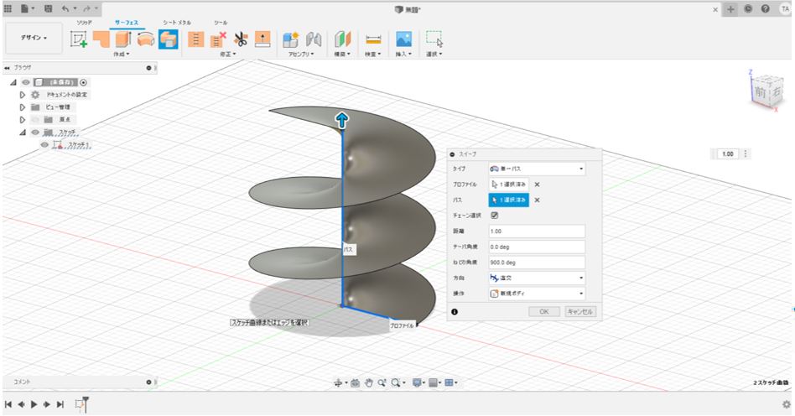Select the surface Extrude tool
Image resolution: width=795 pixels, height=416 pixels.
point(123,39)
